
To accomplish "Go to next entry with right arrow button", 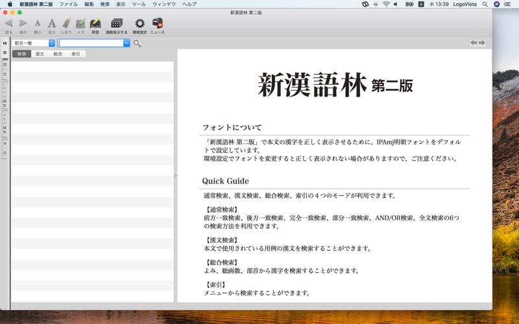I will coord(482,43).
